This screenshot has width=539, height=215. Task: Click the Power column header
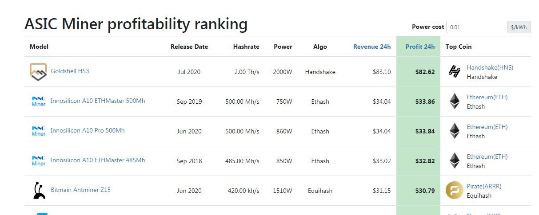click(x=283, y=47)
